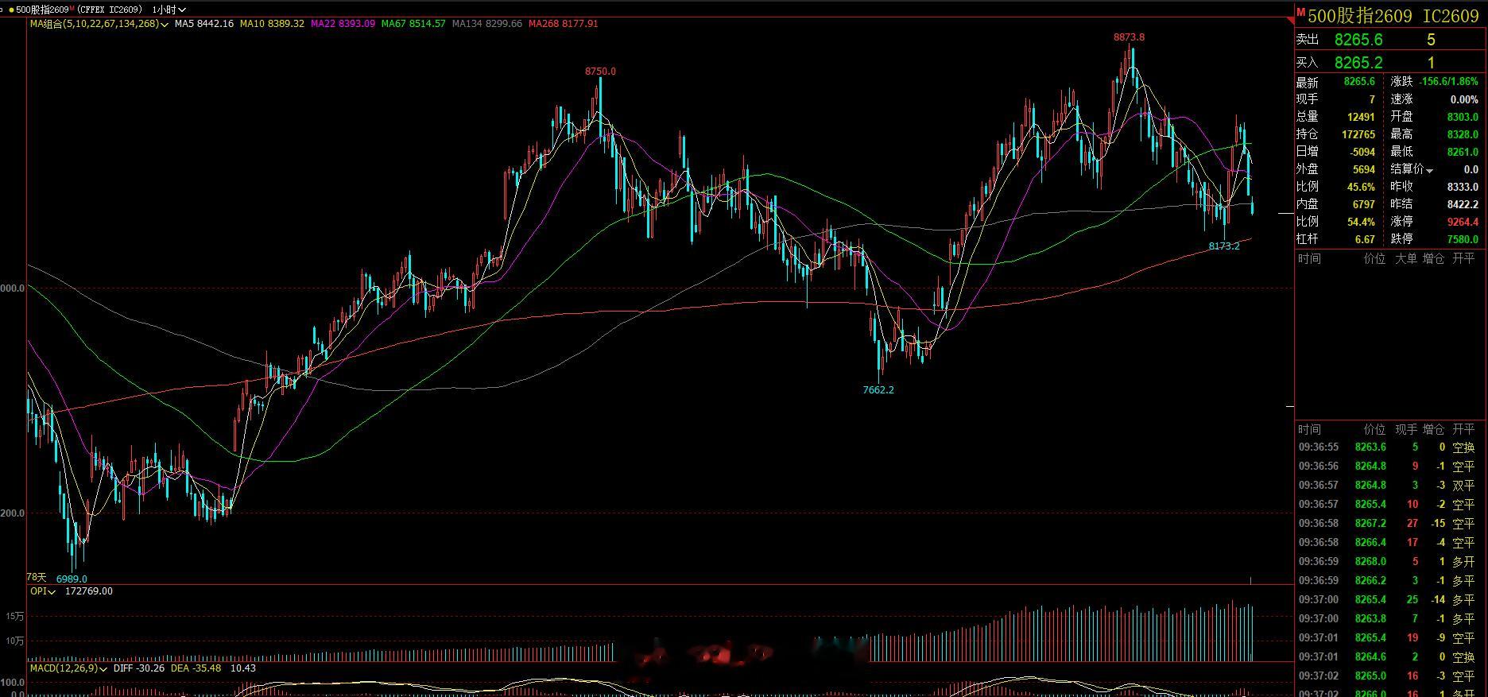This screenshot has width=1488, height=697.
Task: Click the 昨结 value 8422.2
Action: [x=1463, y=204]
